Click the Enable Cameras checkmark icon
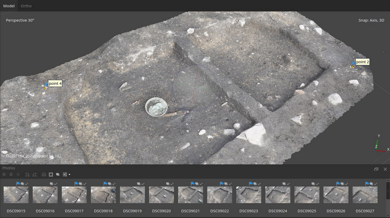Screen dimensions: 390x218 click(4, 175)
